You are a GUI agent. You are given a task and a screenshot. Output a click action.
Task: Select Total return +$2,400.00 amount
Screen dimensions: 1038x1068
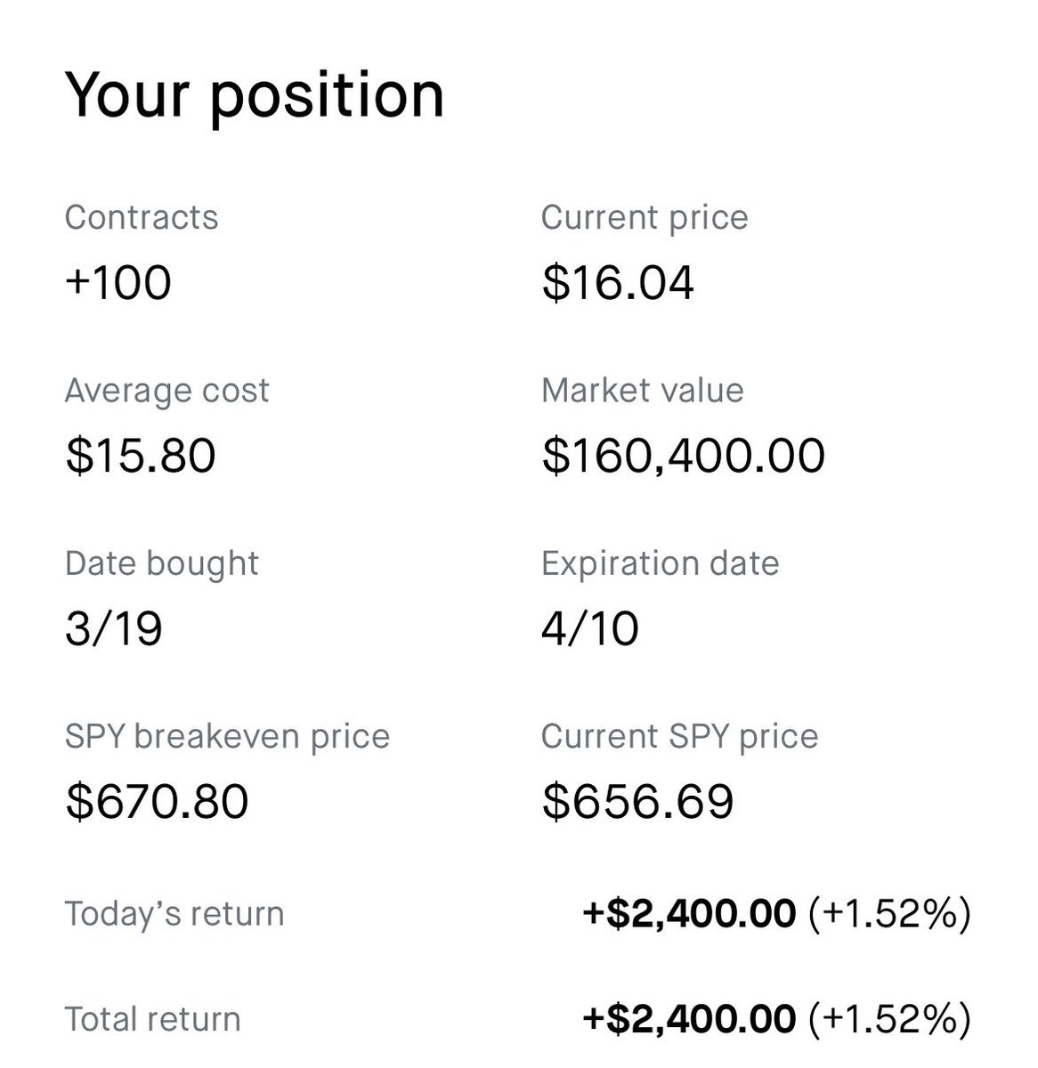pyautogui.click(x=689, y=1019)
